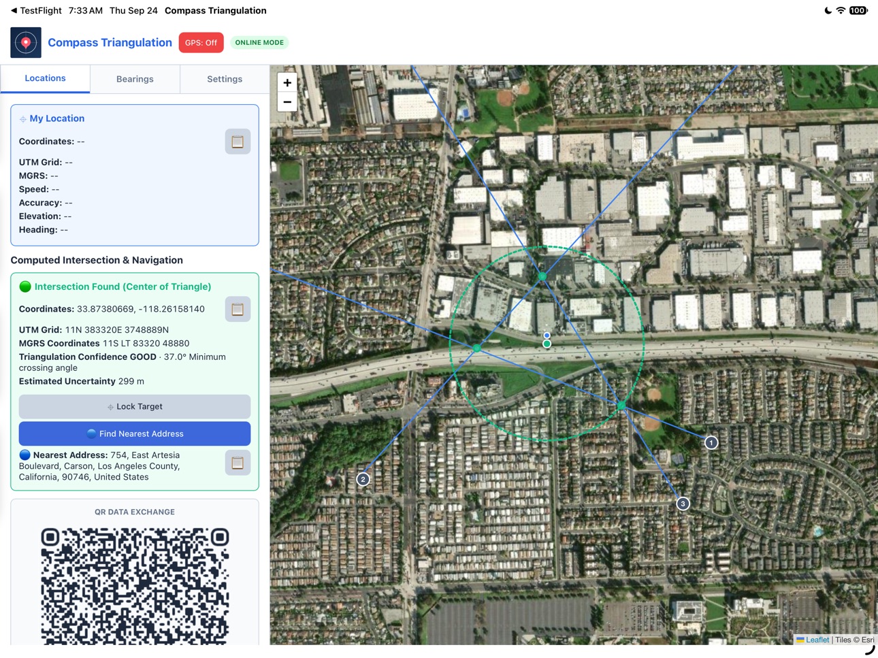
Task: Tap the Compass Triangulation app logo icon
Action: tap(26, 43)
